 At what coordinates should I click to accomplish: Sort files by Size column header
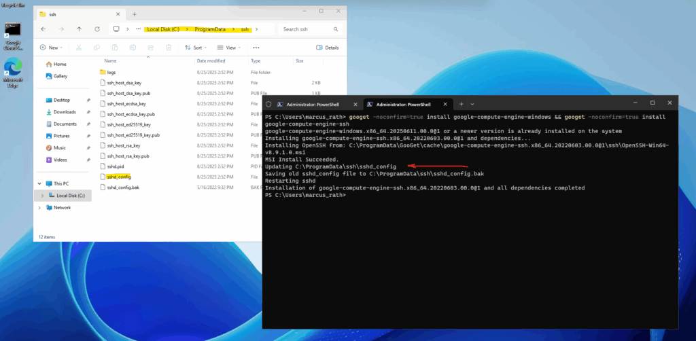(x=300, y=60)
